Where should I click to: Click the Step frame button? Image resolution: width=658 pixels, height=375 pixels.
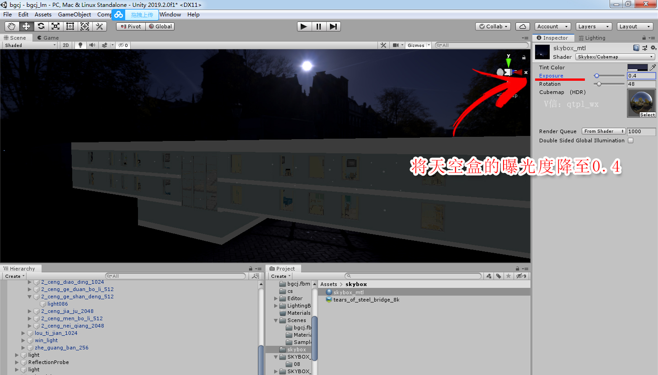pyautogui.click(x=334, y=26)
